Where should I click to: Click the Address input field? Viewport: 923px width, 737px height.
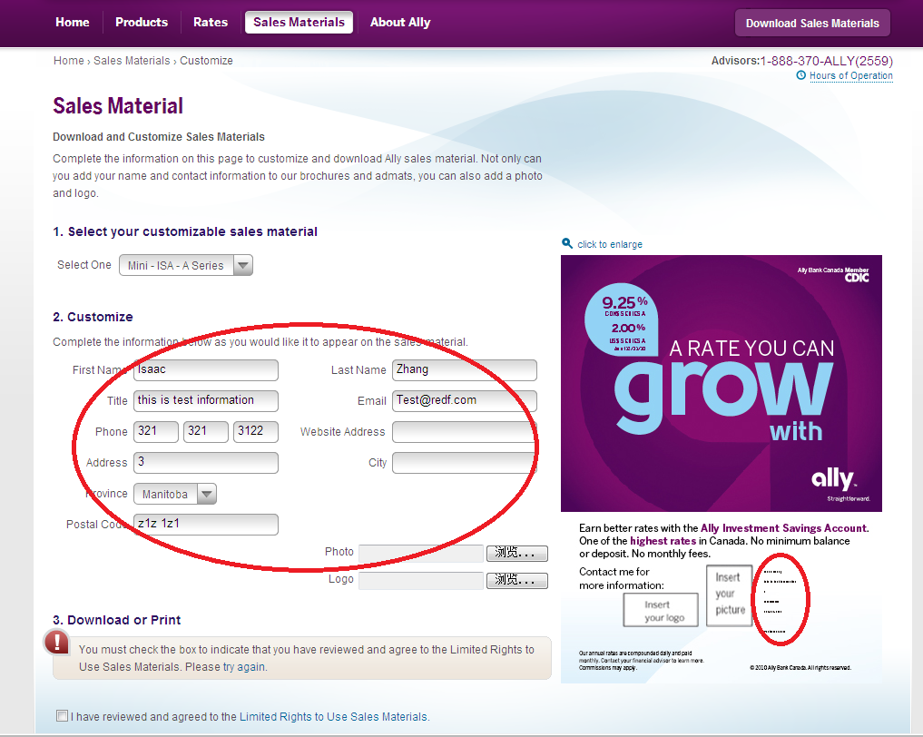coord(206,463)
